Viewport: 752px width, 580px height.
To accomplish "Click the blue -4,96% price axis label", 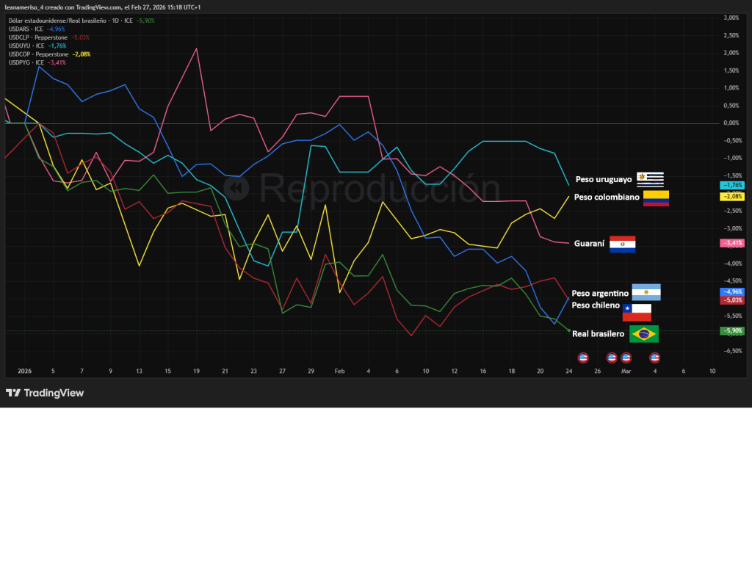I will [x=732, y=291].
